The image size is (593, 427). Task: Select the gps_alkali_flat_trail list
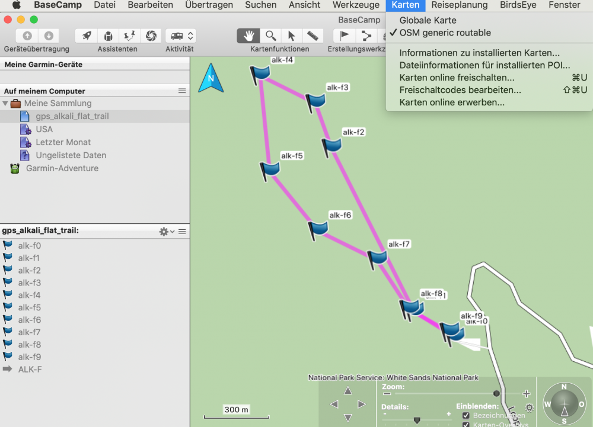pos(94,116)
